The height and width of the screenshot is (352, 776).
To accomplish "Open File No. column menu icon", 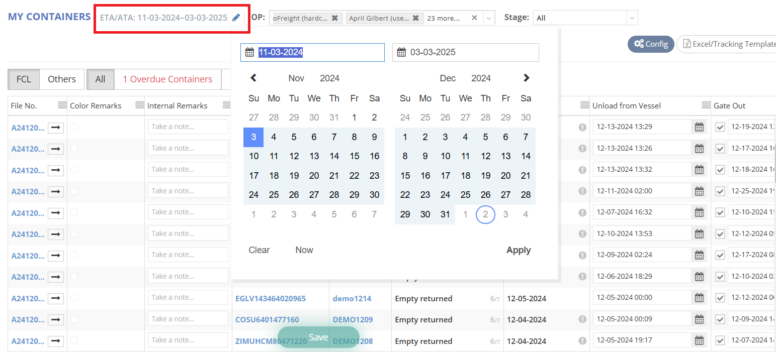I will point(62,105).
